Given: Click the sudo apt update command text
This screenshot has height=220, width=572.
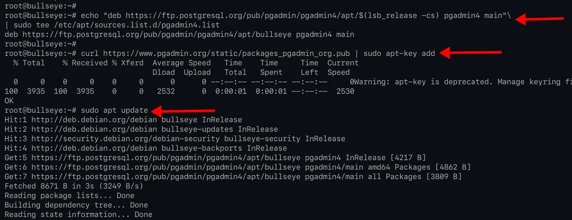Looking at the screenshot, I should [x=115, y=110].
